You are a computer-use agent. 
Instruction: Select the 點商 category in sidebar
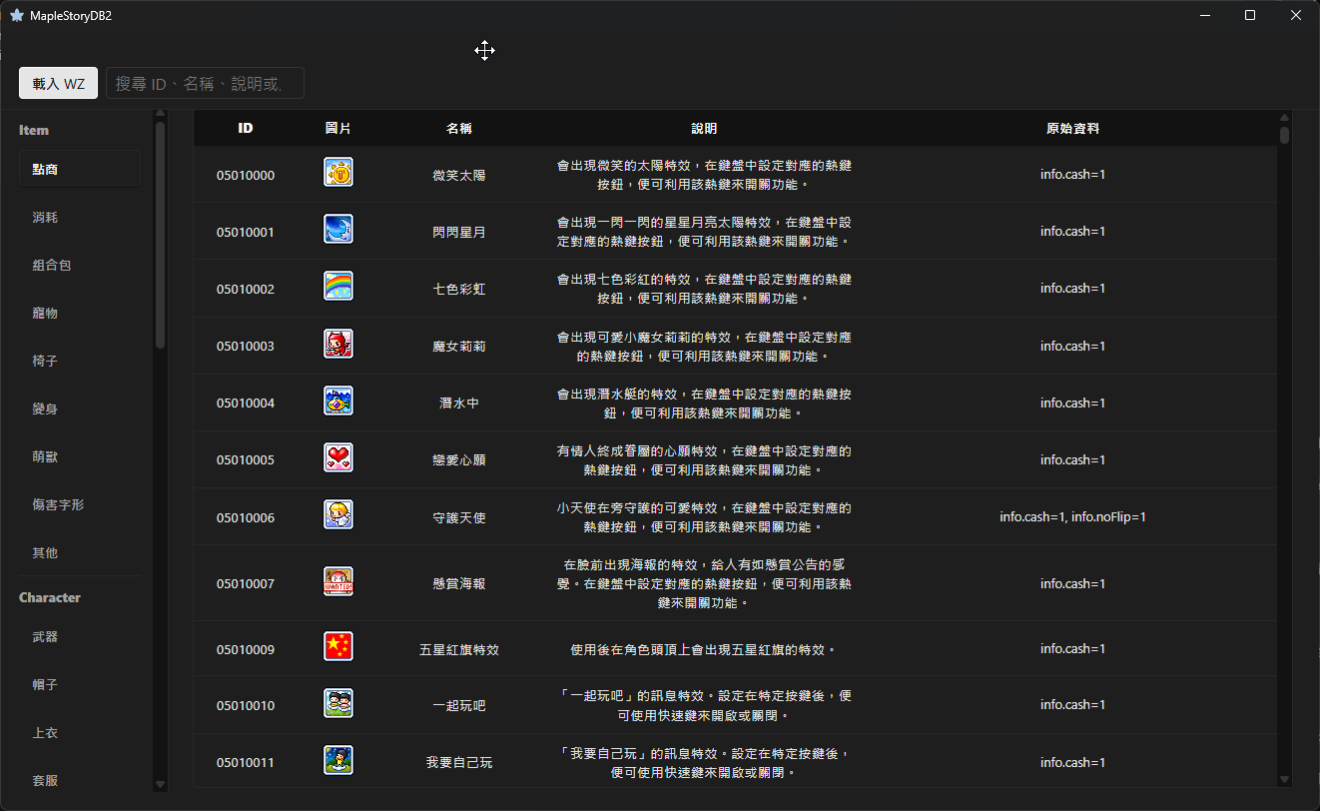(79, 169)
